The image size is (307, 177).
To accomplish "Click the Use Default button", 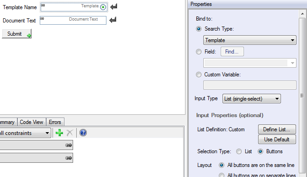I will click(277, 139).
